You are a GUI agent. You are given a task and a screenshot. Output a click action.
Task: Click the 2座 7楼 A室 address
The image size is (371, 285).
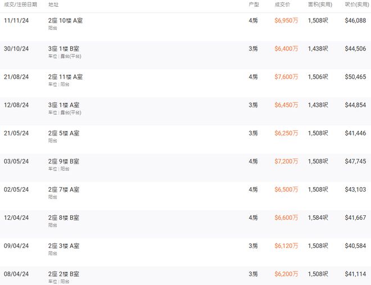click(64, 189)
